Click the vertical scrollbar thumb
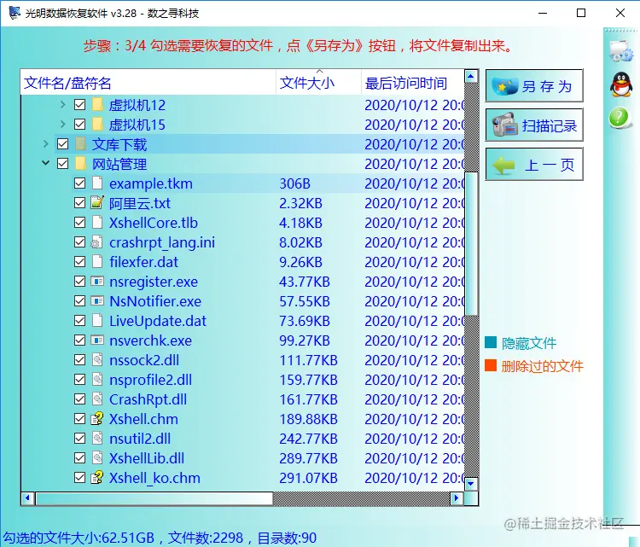This screenshot has height=547, width=640. click(471, 244)
